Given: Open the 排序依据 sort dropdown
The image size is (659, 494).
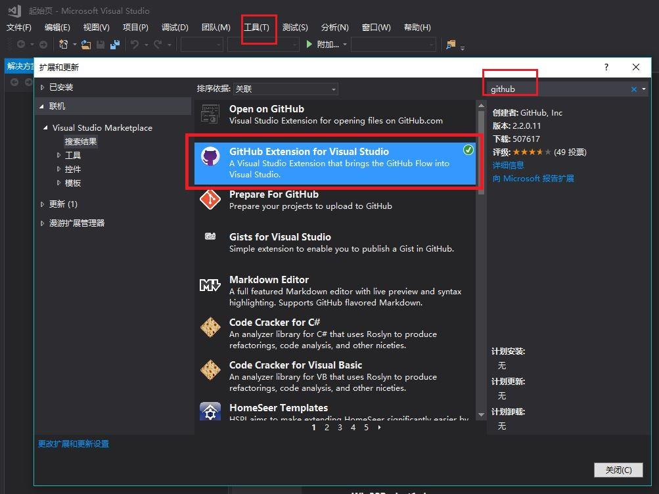Looking at the screenshot, I should (x=333, y=89).
